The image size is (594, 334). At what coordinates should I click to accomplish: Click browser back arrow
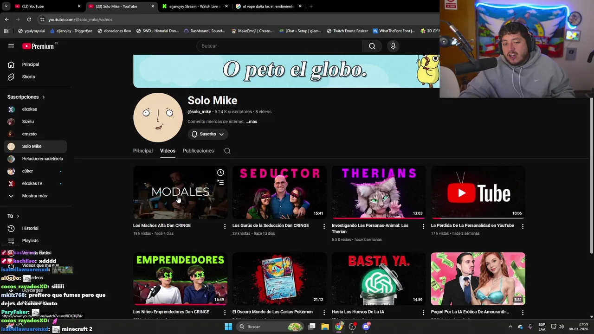(6, 19)
